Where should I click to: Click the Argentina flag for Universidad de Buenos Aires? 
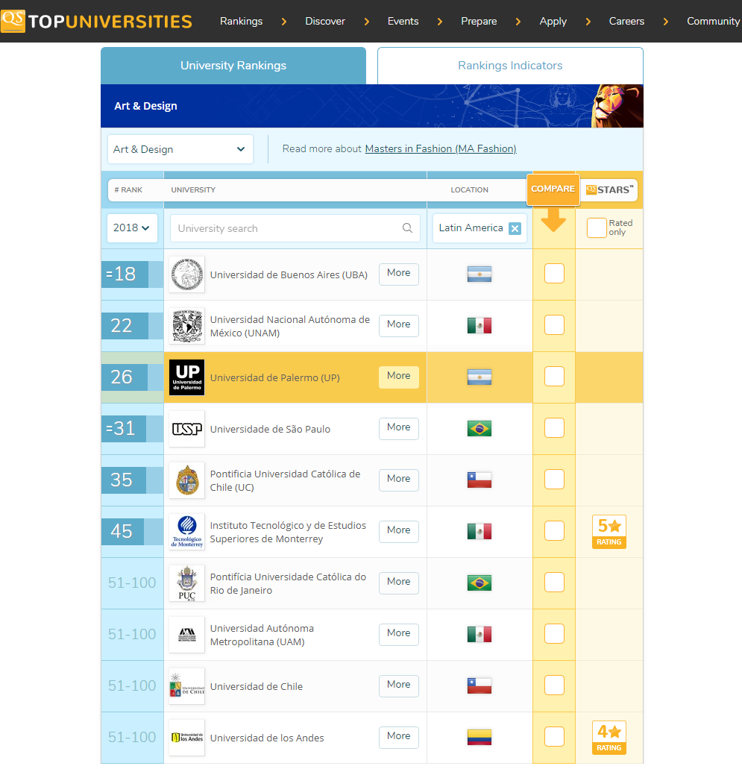480,274
